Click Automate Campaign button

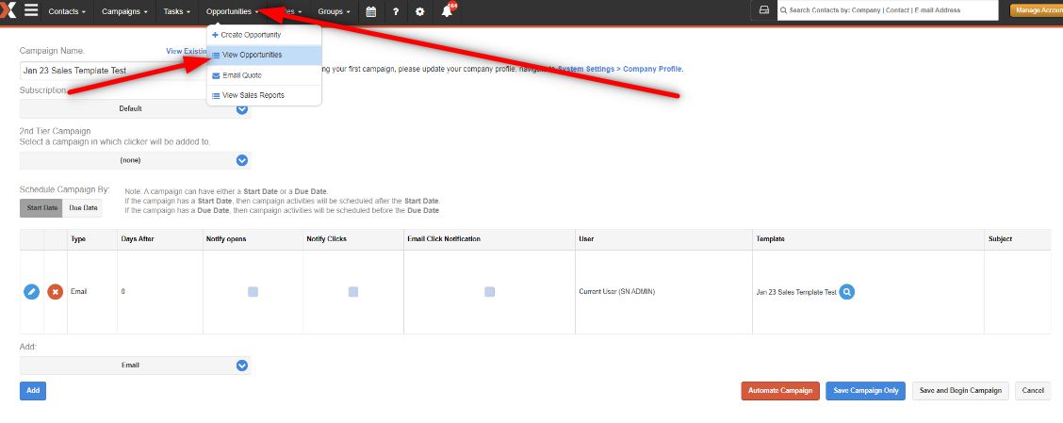780,390
